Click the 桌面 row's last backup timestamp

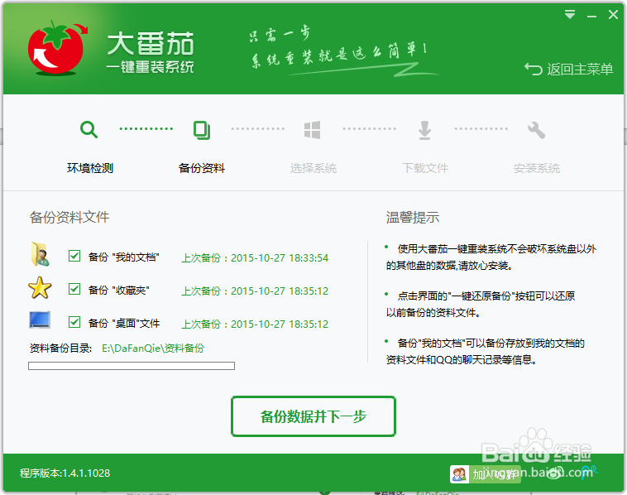(x=255, y=324)
